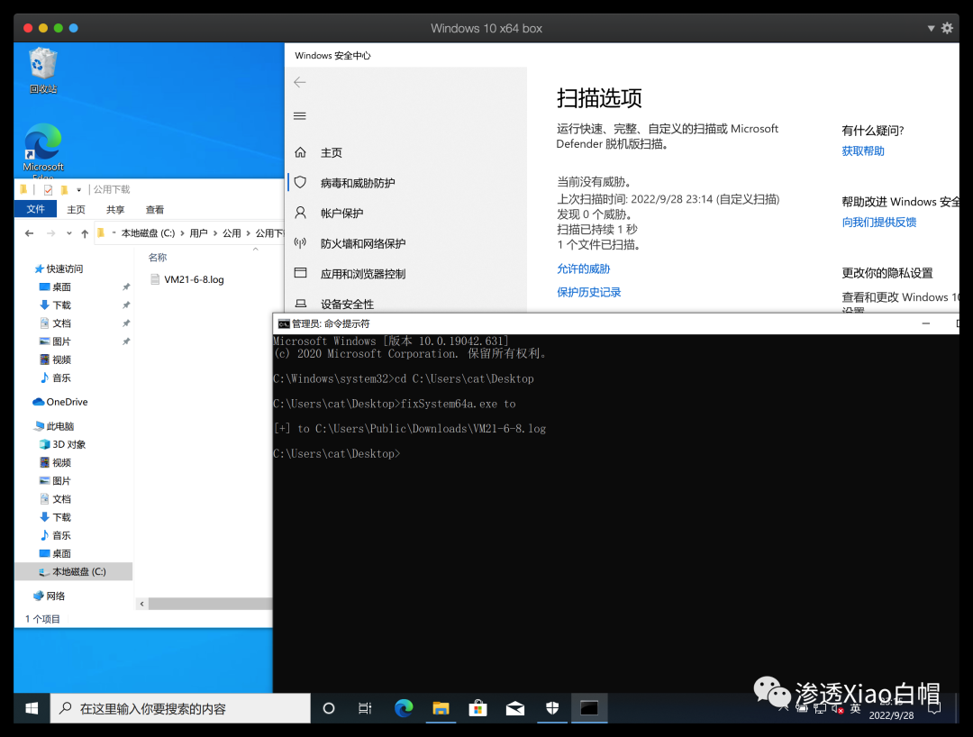Click taskbar search box
973x737 pixels.
coord(180,708)
